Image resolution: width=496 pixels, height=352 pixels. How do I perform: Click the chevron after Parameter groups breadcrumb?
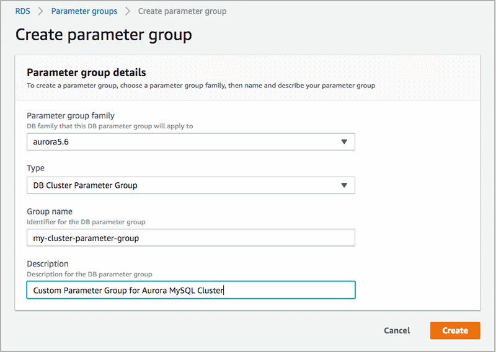click(128, 11)
